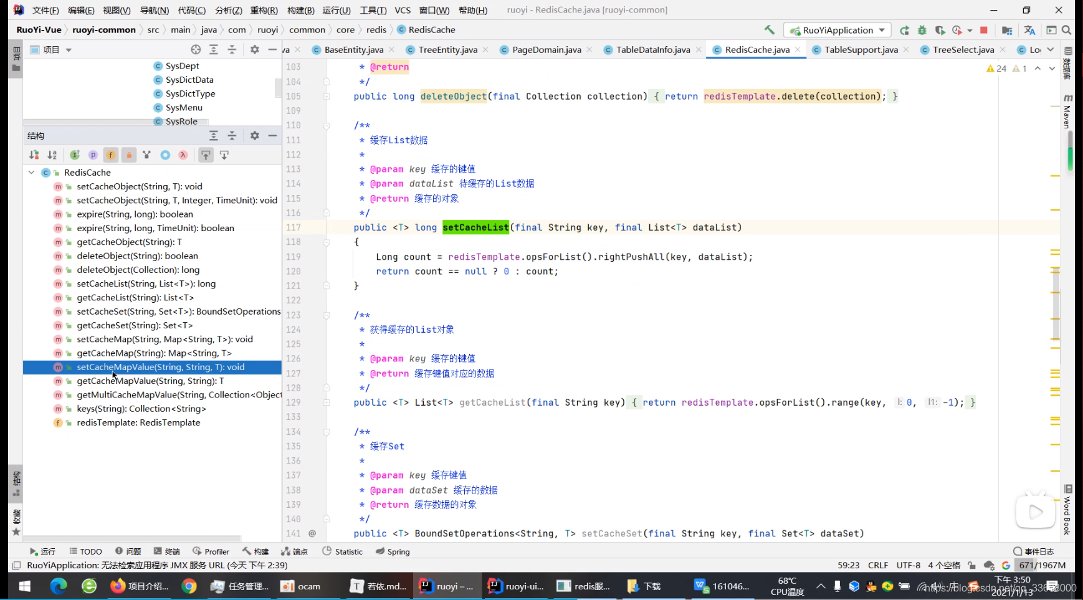The image size is (1083, 600).
Task: Click the group-by fork icon in structure toolbar
Action: point(146,155)
